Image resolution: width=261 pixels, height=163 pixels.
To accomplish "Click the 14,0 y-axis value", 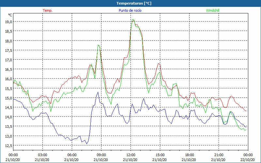I will tap(8, 117).
